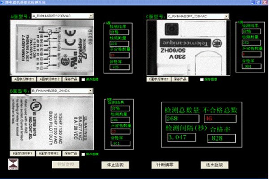Click the overall 合格率 field showing .828
This screenshot has width=269, height=179.
click(221, 138)
